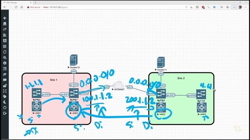Click the browser Sign in button
Image resolution: width=250 pixels, height=140 pixels.
click(x=237, y=7)
